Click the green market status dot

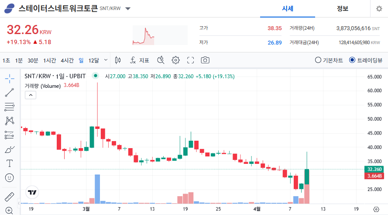(x=96, y=76)
